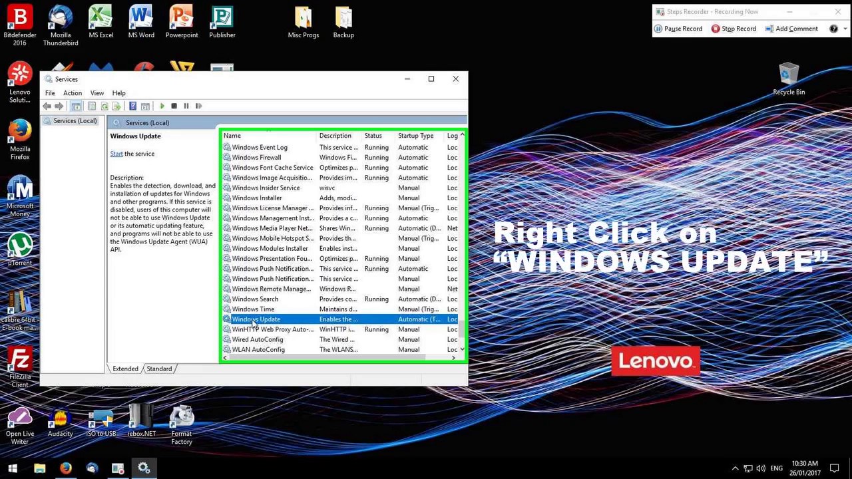Select the WLAN AutoConfig service row
This screenshot has height=479, width=852.
pos(339,350)
